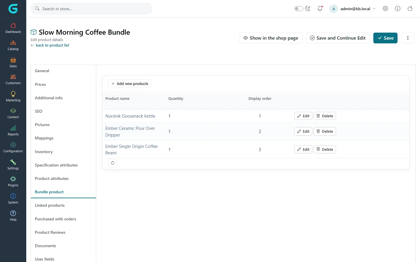The height and width of the screenshot is (262, 420).
Task: Open the three-dot more actions menu
Action: pos(408,38)
